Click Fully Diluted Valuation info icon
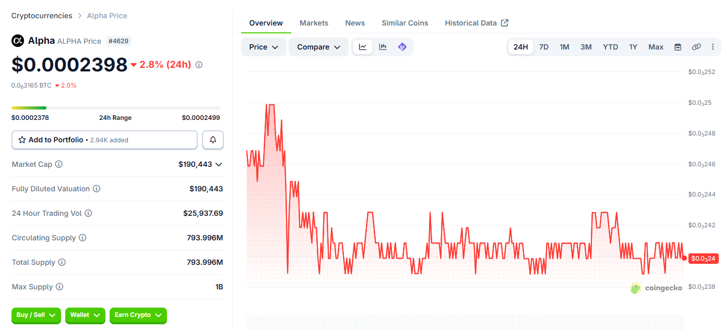 pos(97,189)
